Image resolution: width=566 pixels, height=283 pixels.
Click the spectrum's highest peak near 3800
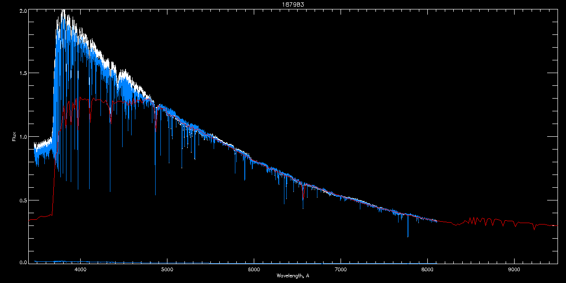(63, 10)
